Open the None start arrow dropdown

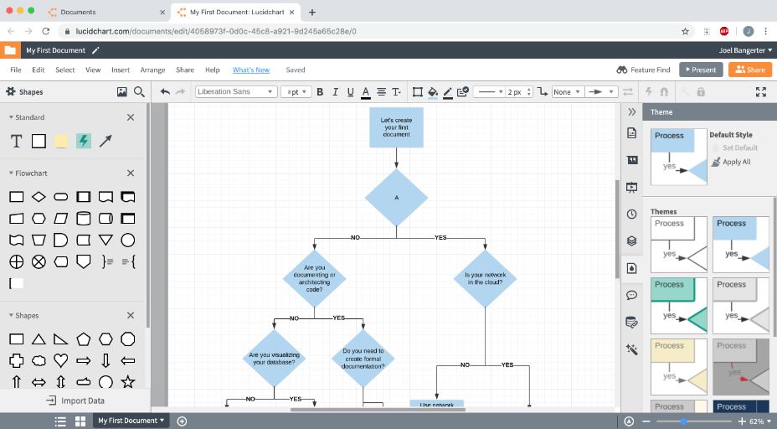(568, 92)
